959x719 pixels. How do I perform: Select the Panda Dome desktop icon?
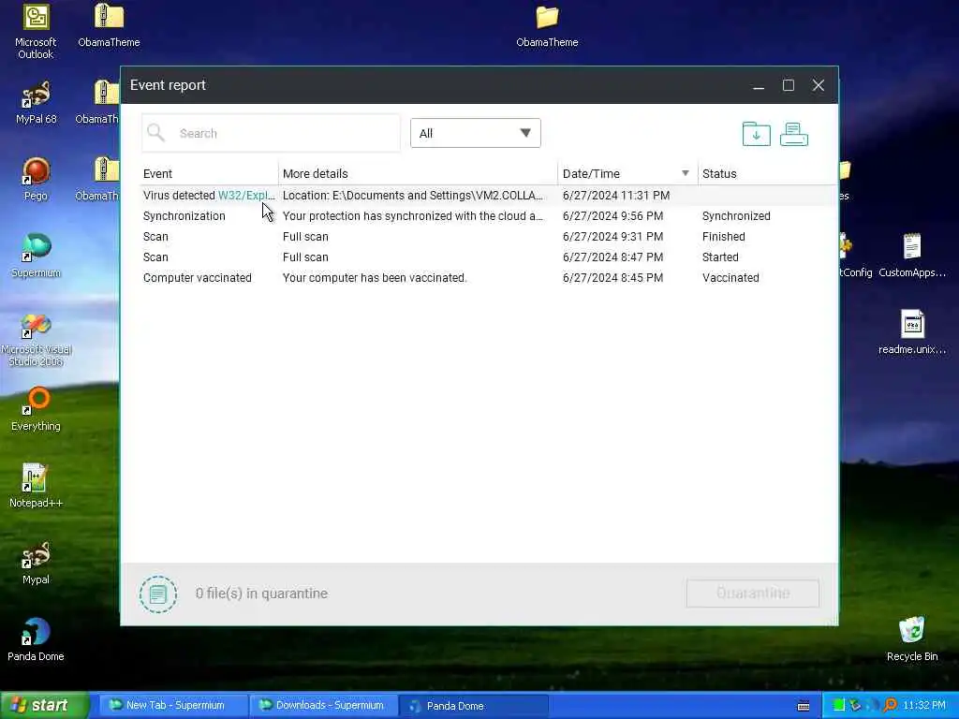click(36, 639)
